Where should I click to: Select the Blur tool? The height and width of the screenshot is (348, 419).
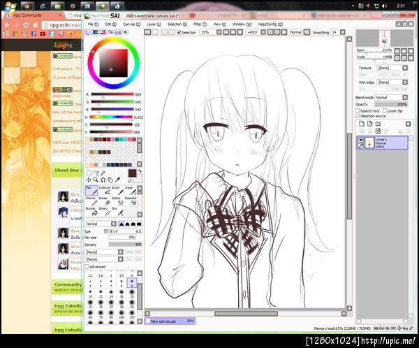pos(117,211)
